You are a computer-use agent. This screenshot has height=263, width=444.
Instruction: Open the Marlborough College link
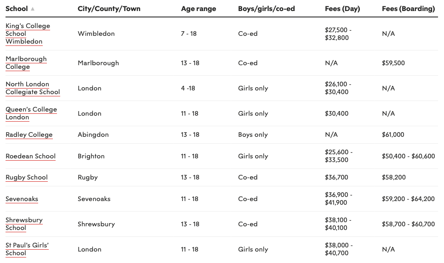[26, 63]
